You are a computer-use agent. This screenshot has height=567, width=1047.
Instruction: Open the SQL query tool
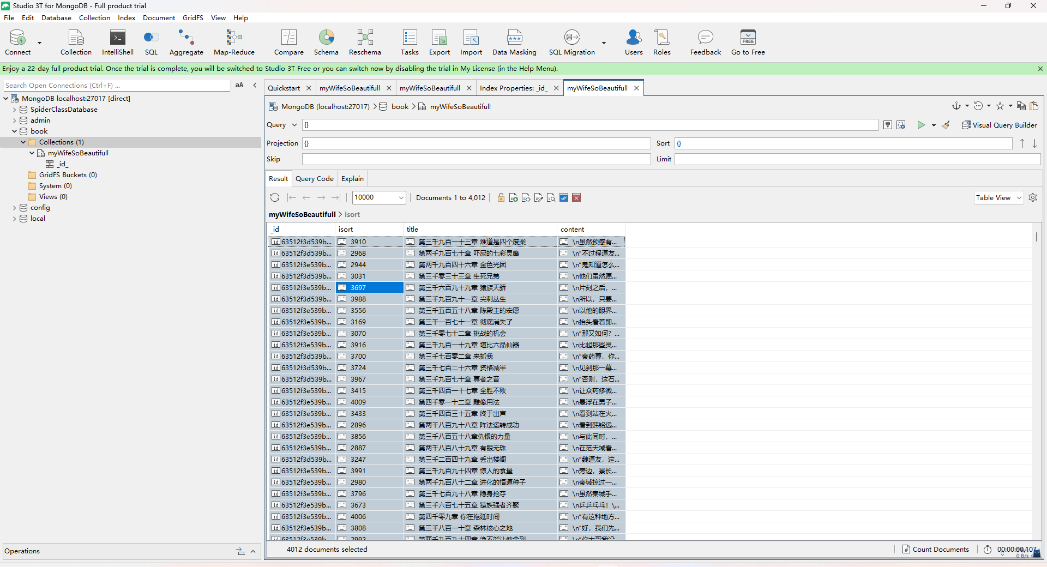click(x=151, y=43)
